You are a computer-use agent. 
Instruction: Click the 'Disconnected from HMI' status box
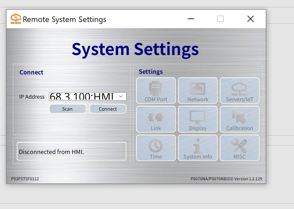pyautogui.click(x=71, y=151)
